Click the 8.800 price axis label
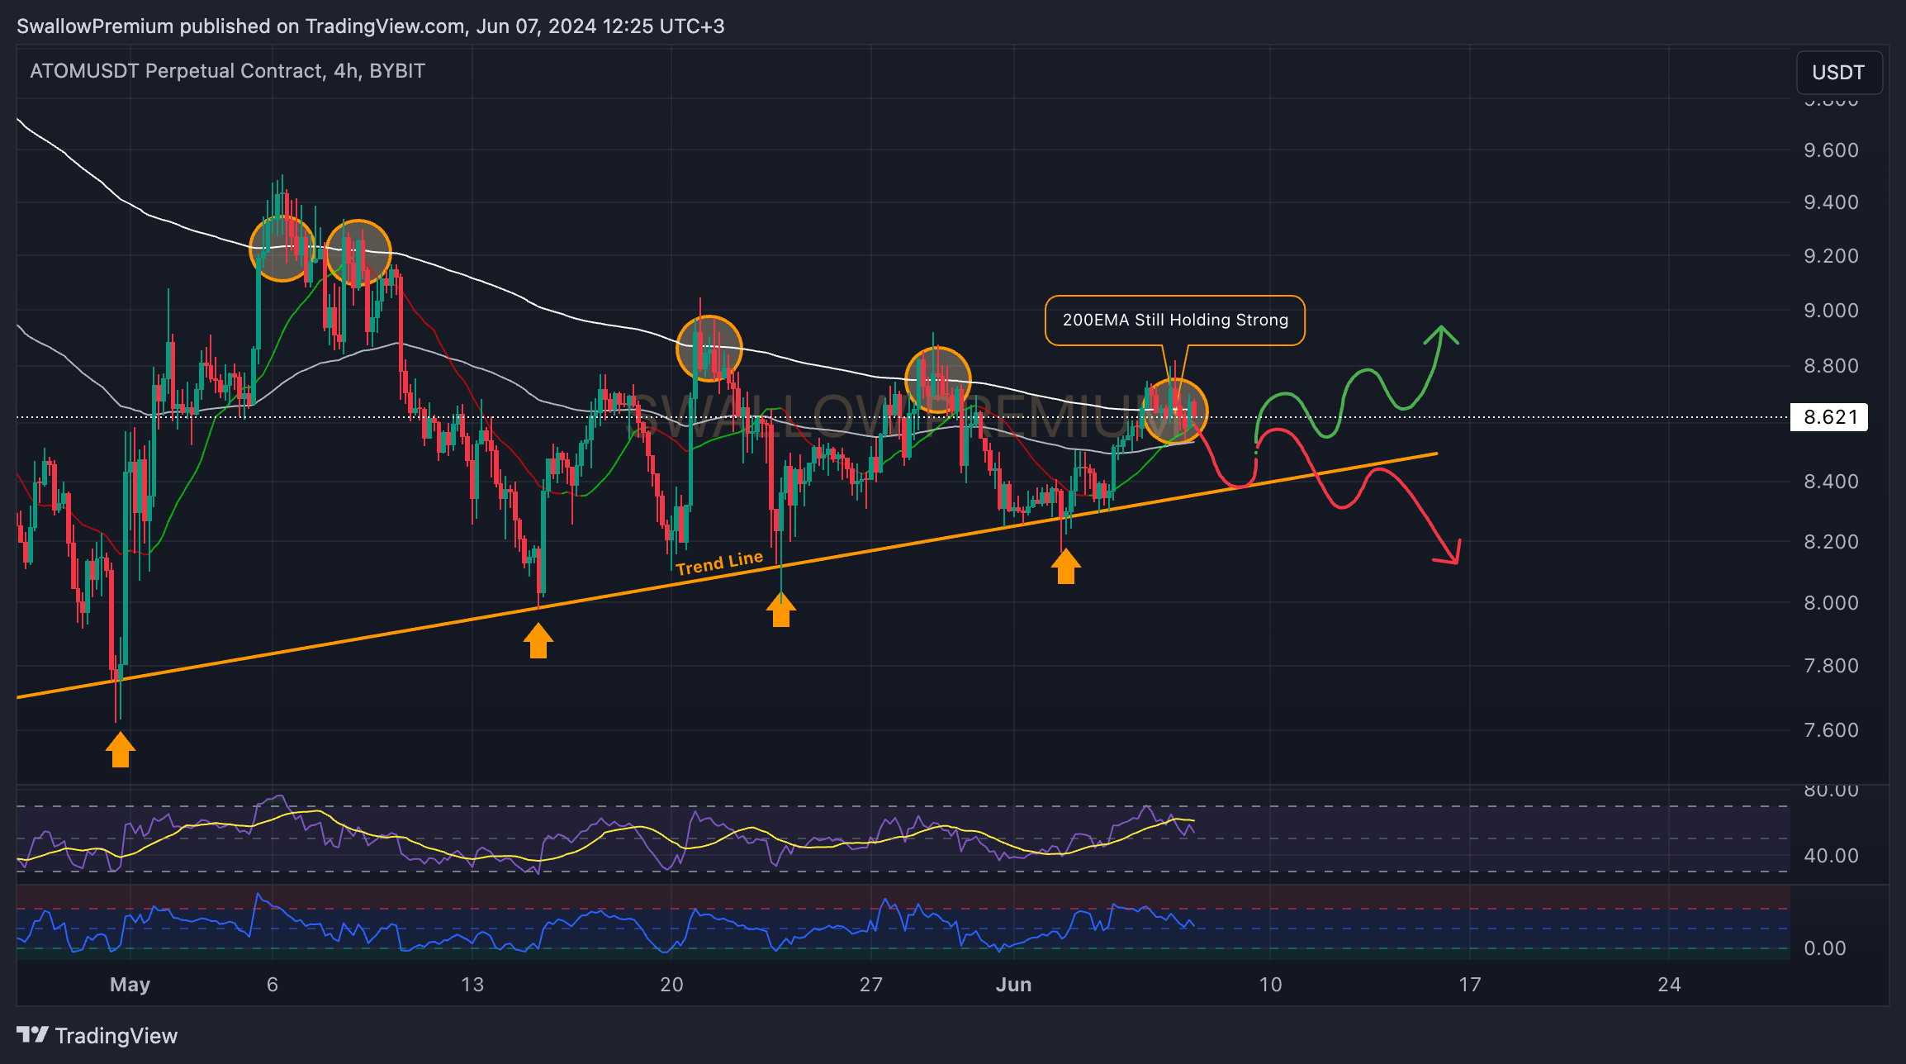The height and width of the screenshot is (1064, 1906). 1831,366
